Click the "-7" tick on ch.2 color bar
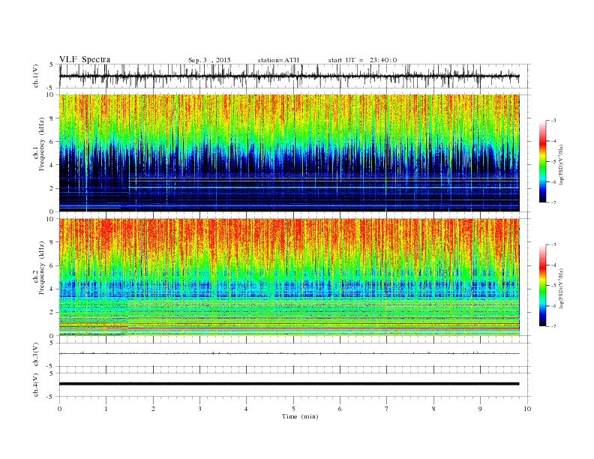The width and height of the screenshot is (594, 459). click(x=553, y=326)
